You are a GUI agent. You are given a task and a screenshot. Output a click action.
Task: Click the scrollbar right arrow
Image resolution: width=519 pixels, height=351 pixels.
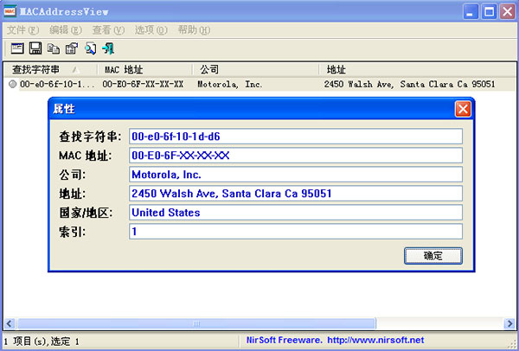point(509,323)
